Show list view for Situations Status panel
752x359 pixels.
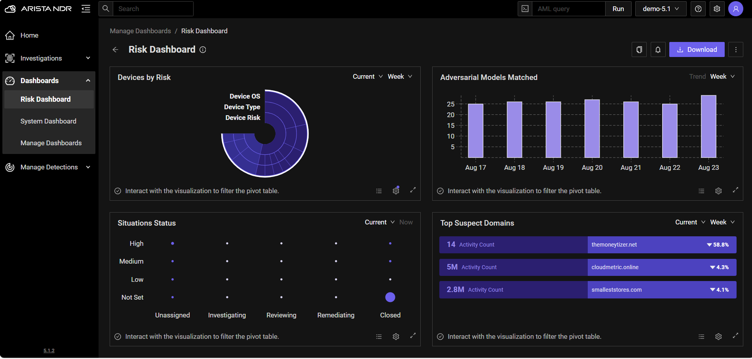point(379,336)
